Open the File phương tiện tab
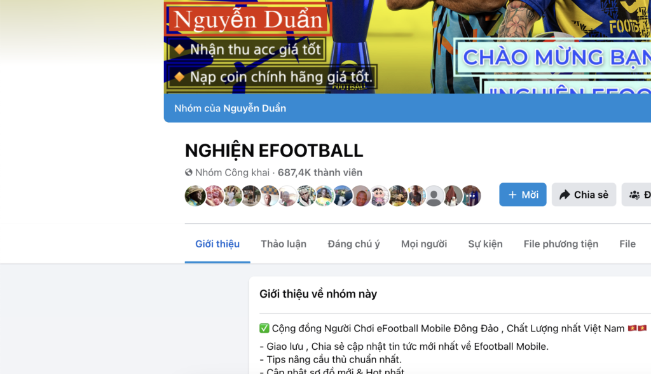The image size is (651, 374). (561, 244)
